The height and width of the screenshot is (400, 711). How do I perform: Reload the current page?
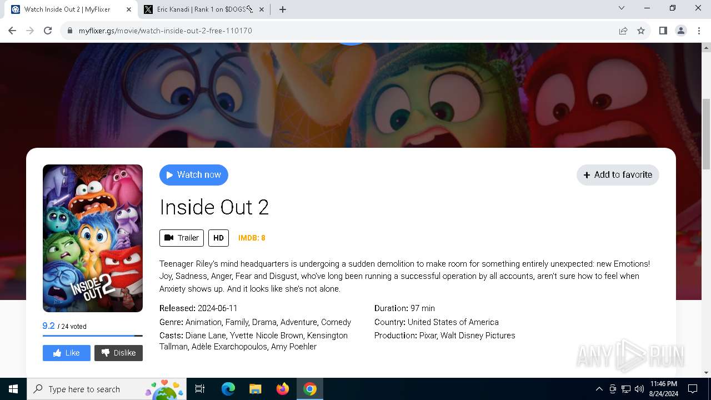48,31
